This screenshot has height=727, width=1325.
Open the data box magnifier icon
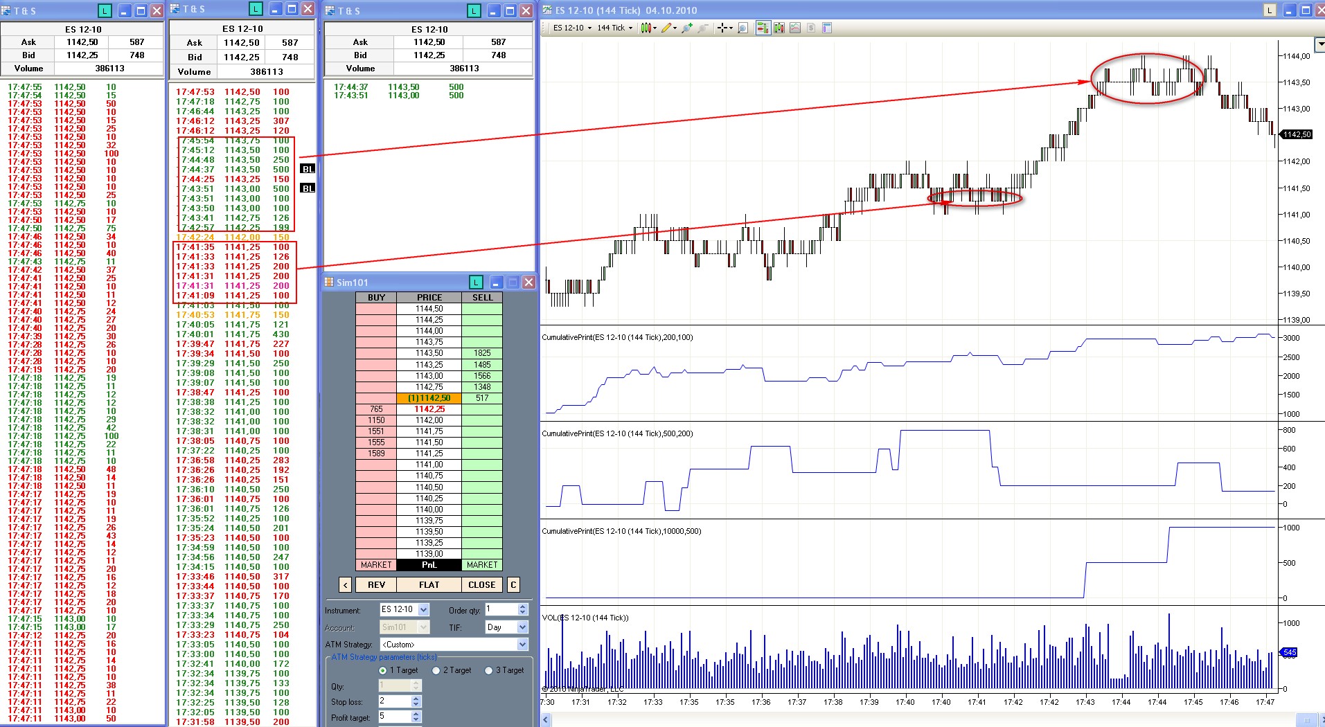click(x=742, y=28)
